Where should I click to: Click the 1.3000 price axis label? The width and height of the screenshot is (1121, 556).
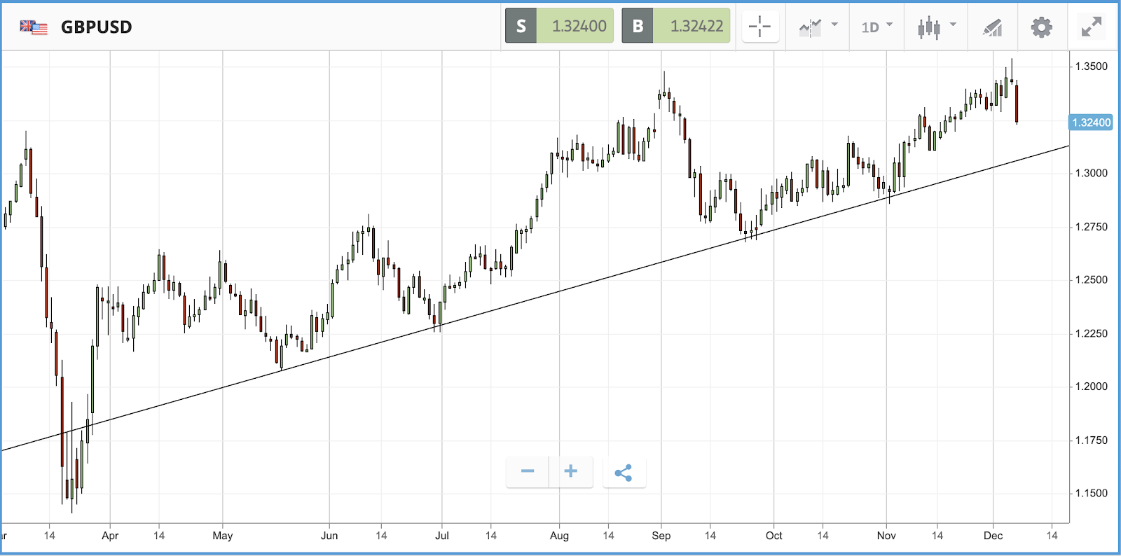(x=1092, y=173)
